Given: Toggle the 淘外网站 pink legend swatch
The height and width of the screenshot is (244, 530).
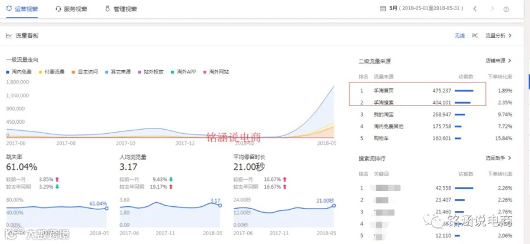Looking at the screenshot, I should [204, 72].
